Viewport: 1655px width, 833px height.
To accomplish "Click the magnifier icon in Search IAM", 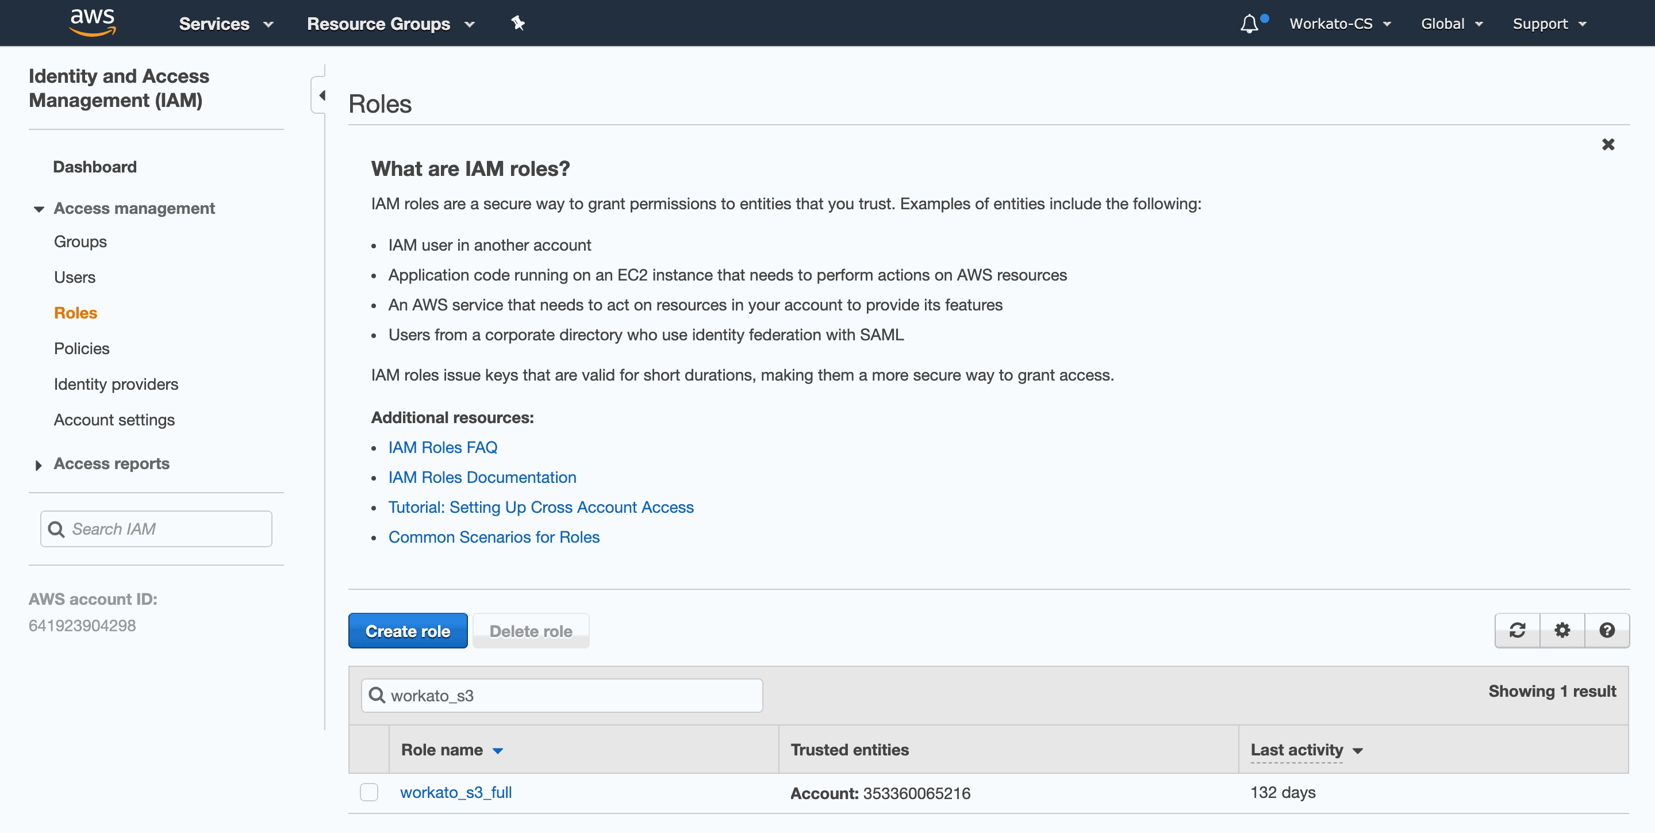I will click(x=56, y=528).
